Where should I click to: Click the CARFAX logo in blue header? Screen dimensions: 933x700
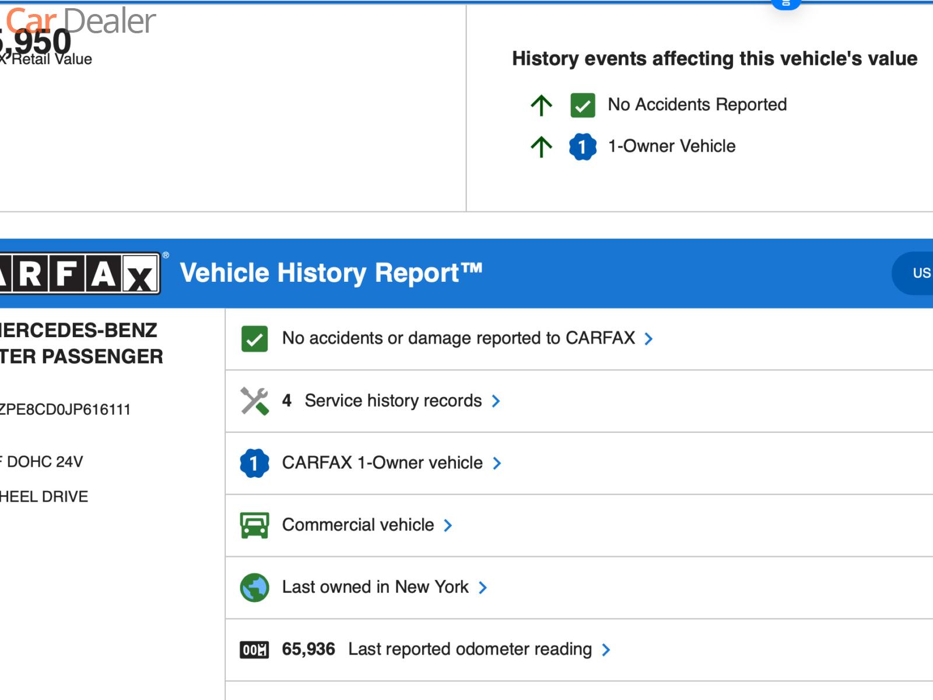(x=80, y=273)
